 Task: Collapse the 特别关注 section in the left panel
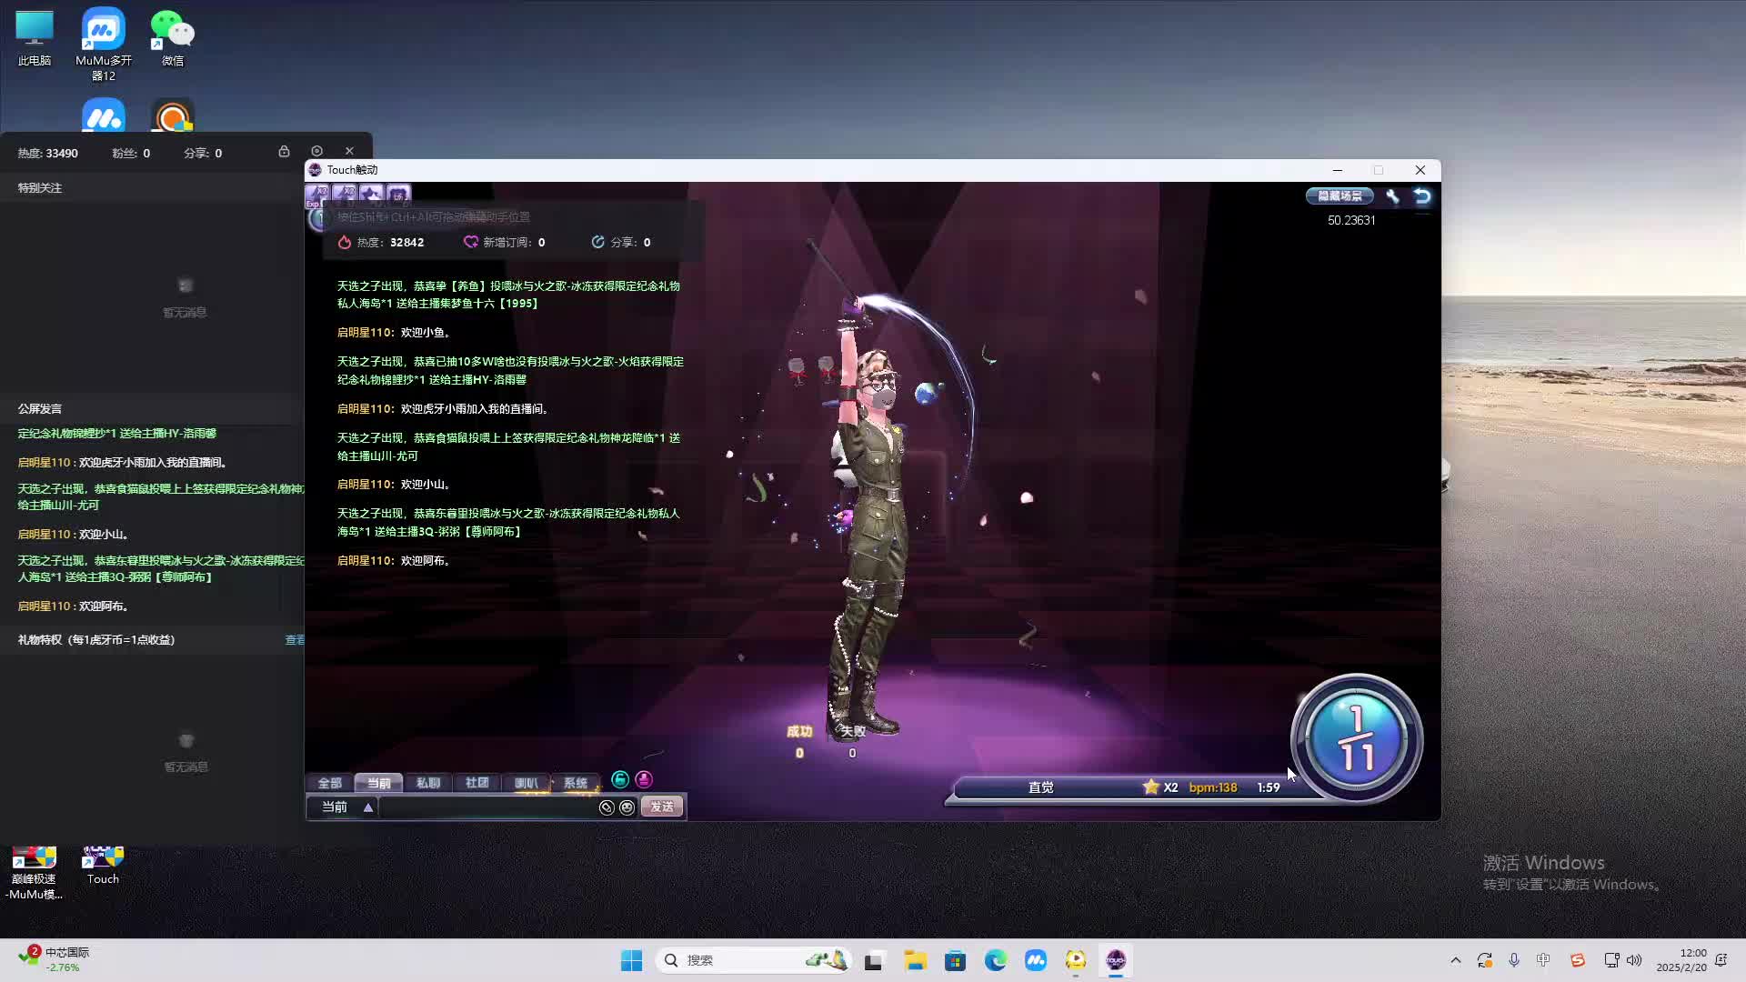tap(38, 187)
